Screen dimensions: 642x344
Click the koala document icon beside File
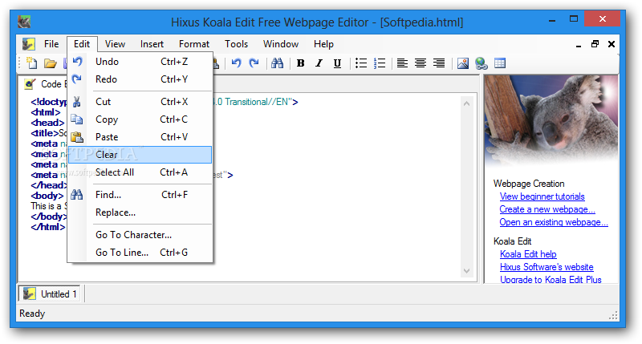(28, 44)
